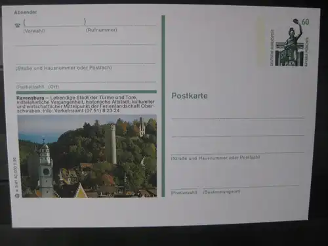Image resolution: width=328 pixels, height=246 pixels.
Task: Click the 'Absender' heading
Action: [x=26, y=12]
